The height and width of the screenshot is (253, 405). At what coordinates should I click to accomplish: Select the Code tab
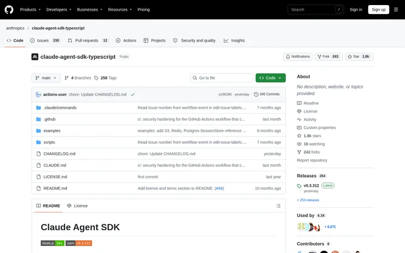[x=15, y=40]
